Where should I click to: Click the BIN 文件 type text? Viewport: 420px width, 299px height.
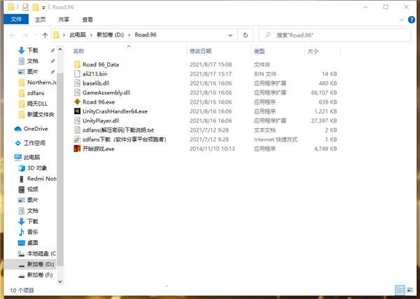265,74
